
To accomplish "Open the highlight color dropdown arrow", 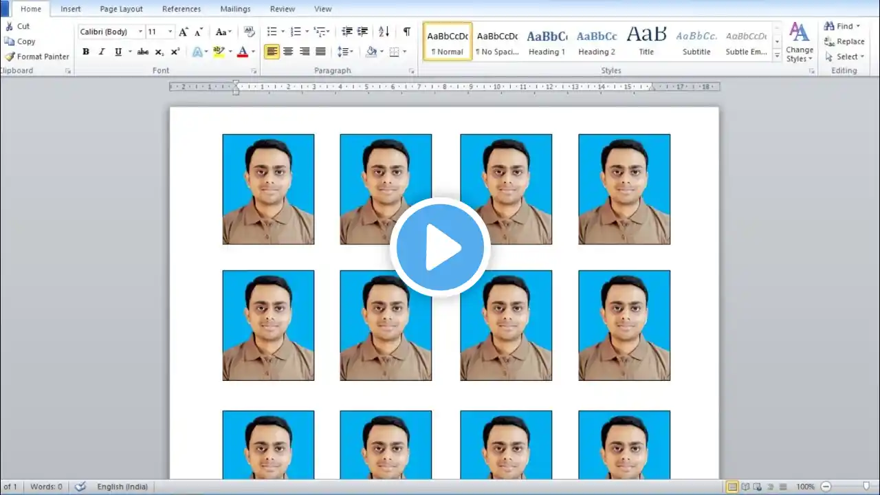I will coord(230,52).
